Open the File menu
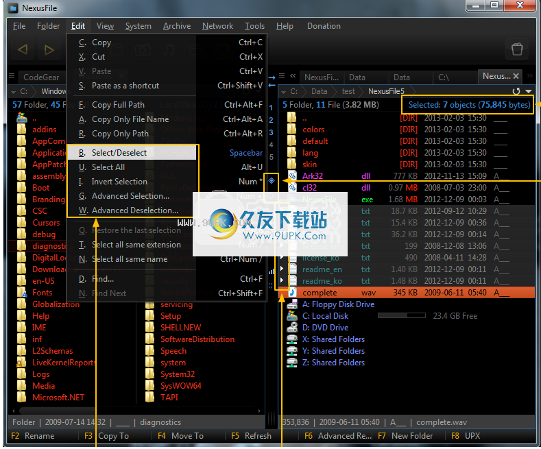This screenshot has width=541, height=449. [19, 26]
